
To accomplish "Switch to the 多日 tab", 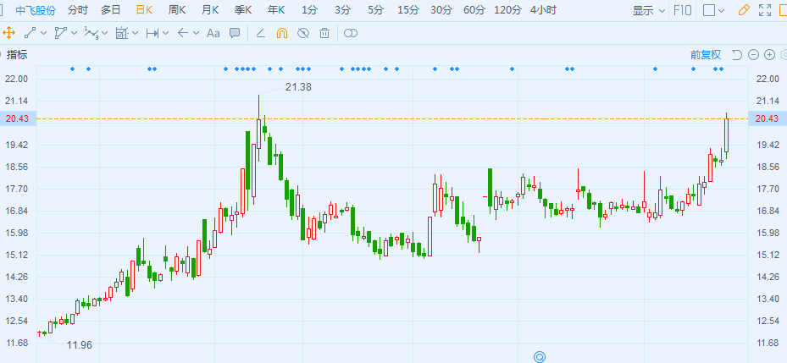I will [110, 10].
